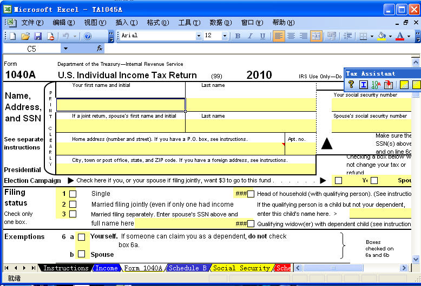The height and width of the screenshot is (286, 421).
Task: Save the workbook with floppy icon
Action: pyautogui.click(x=38, y=36)
